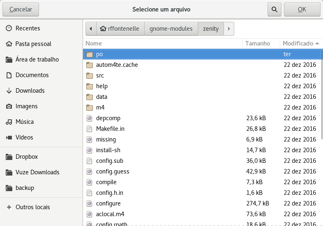Click the Música note icon

(x=9, y=122)
